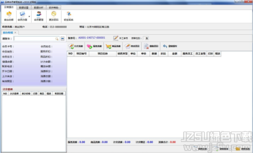Click the 服务消费 pink heart button

click(x=94, y=46)
